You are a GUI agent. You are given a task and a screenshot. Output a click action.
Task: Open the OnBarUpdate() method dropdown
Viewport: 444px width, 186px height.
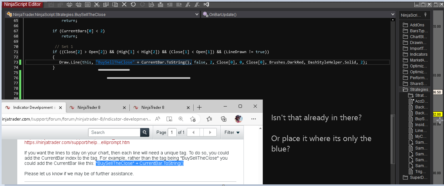click(298, 14)
